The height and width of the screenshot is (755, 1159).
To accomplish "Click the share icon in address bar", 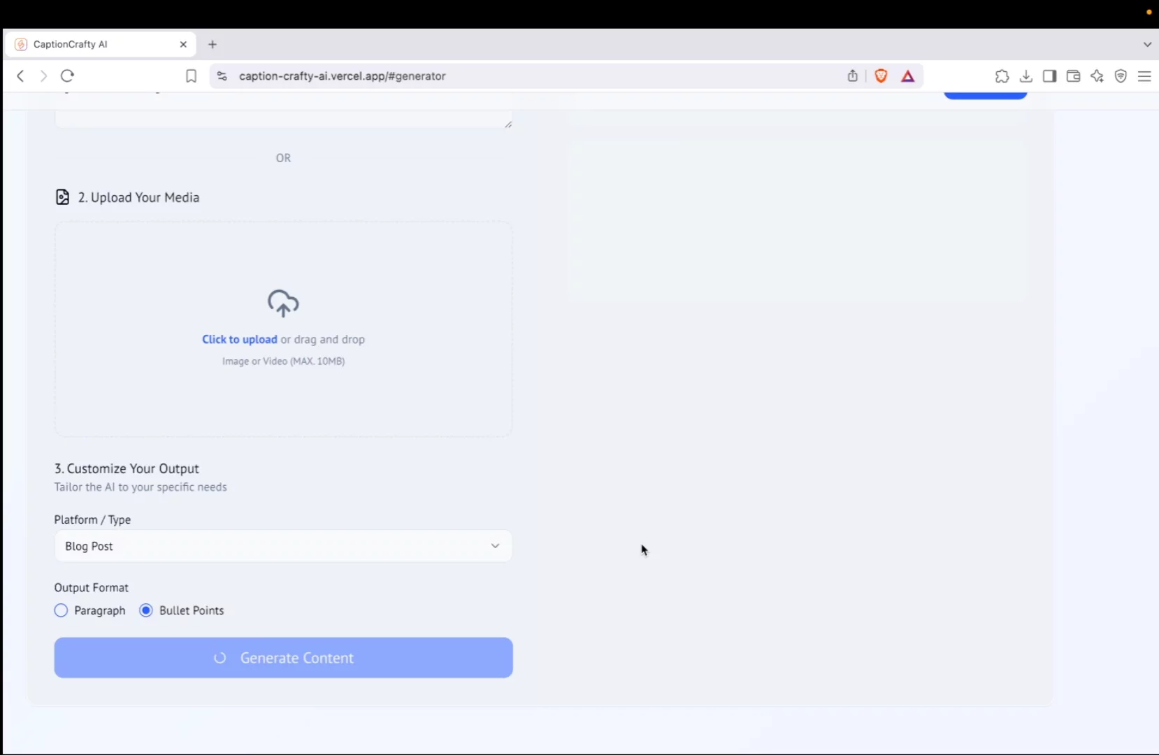I will point(852,76).
